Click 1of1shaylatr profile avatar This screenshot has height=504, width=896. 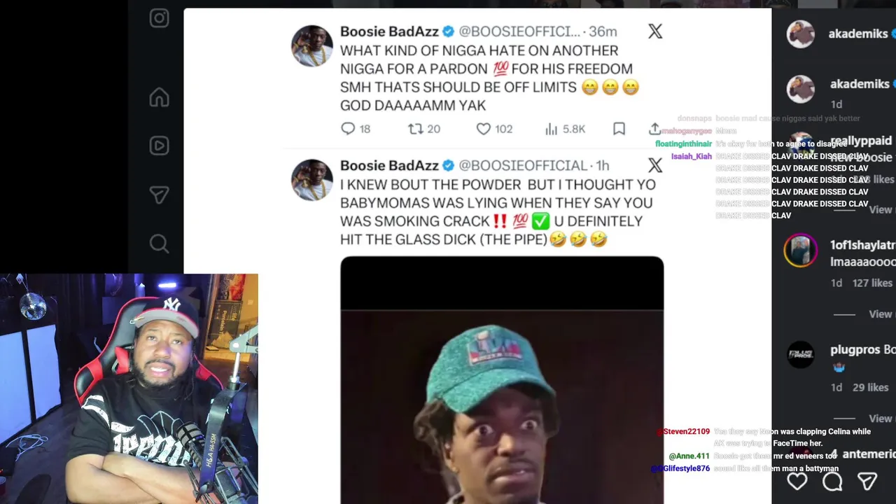(x=801, y=251)
